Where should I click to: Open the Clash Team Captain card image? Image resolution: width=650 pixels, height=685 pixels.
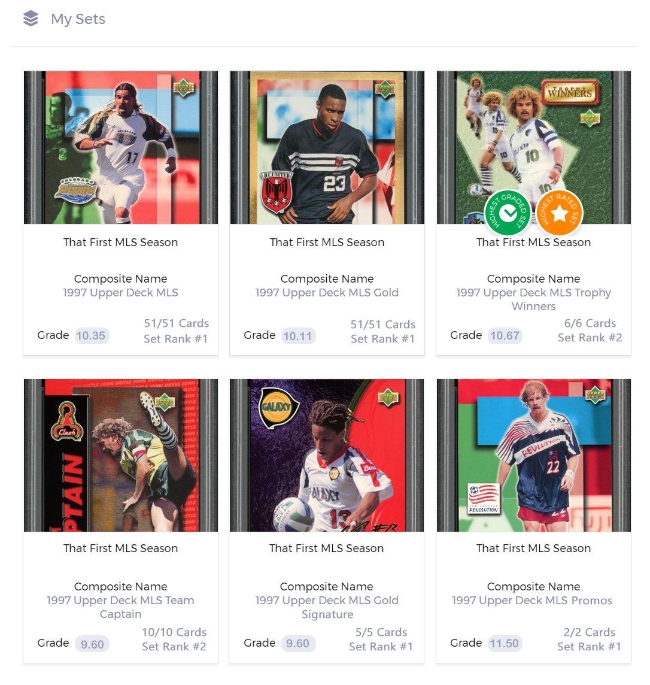[x=120, y=455]
